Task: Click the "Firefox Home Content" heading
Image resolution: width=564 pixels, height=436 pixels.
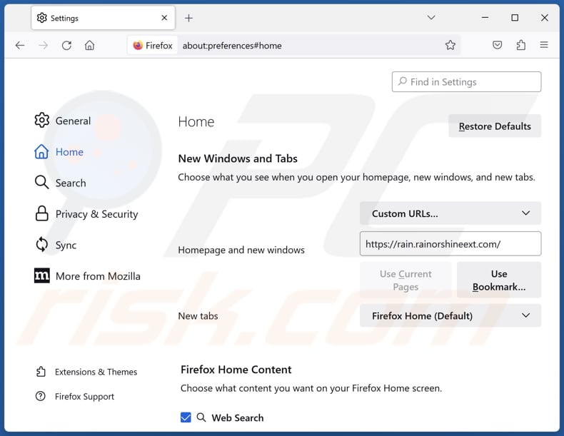Action: click(236, 370)
